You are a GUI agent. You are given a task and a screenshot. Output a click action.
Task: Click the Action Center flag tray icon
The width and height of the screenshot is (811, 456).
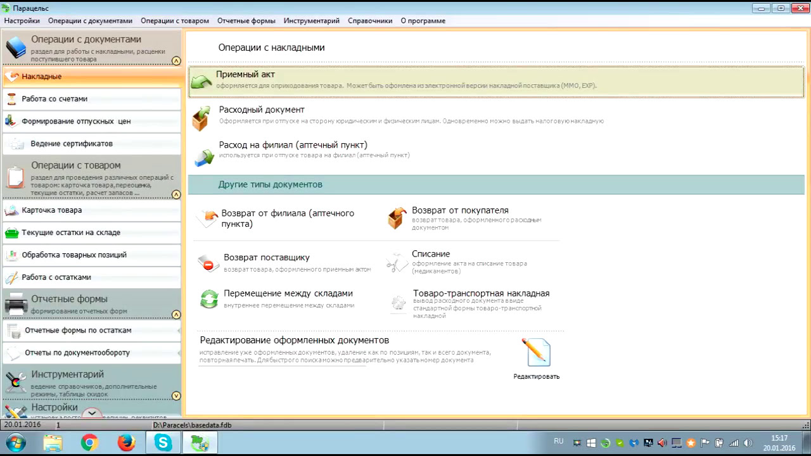click(x=705, y=443)
